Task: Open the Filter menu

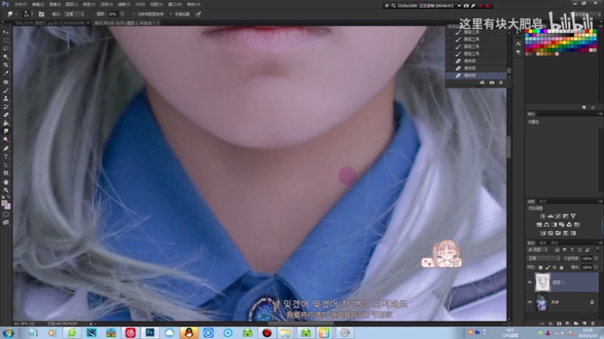Action: tap(124, 5)
